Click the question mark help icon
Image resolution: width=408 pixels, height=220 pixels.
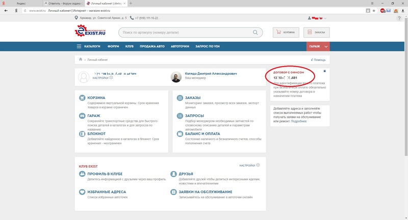coord(399,18)
